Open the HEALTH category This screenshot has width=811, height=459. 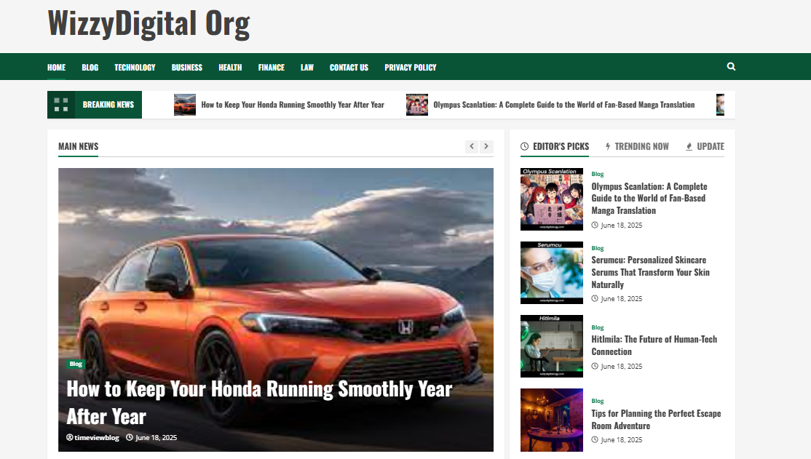click(230, 67)
